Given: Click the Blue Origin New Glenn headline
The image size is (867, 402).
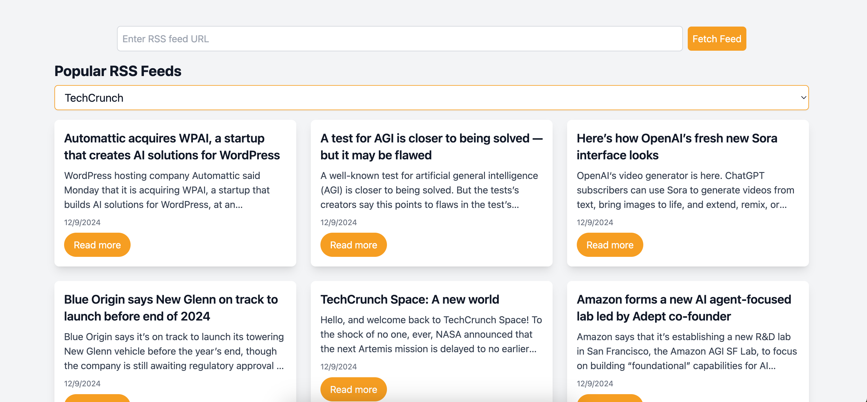Looking at the screenshot, I should 170,308.
